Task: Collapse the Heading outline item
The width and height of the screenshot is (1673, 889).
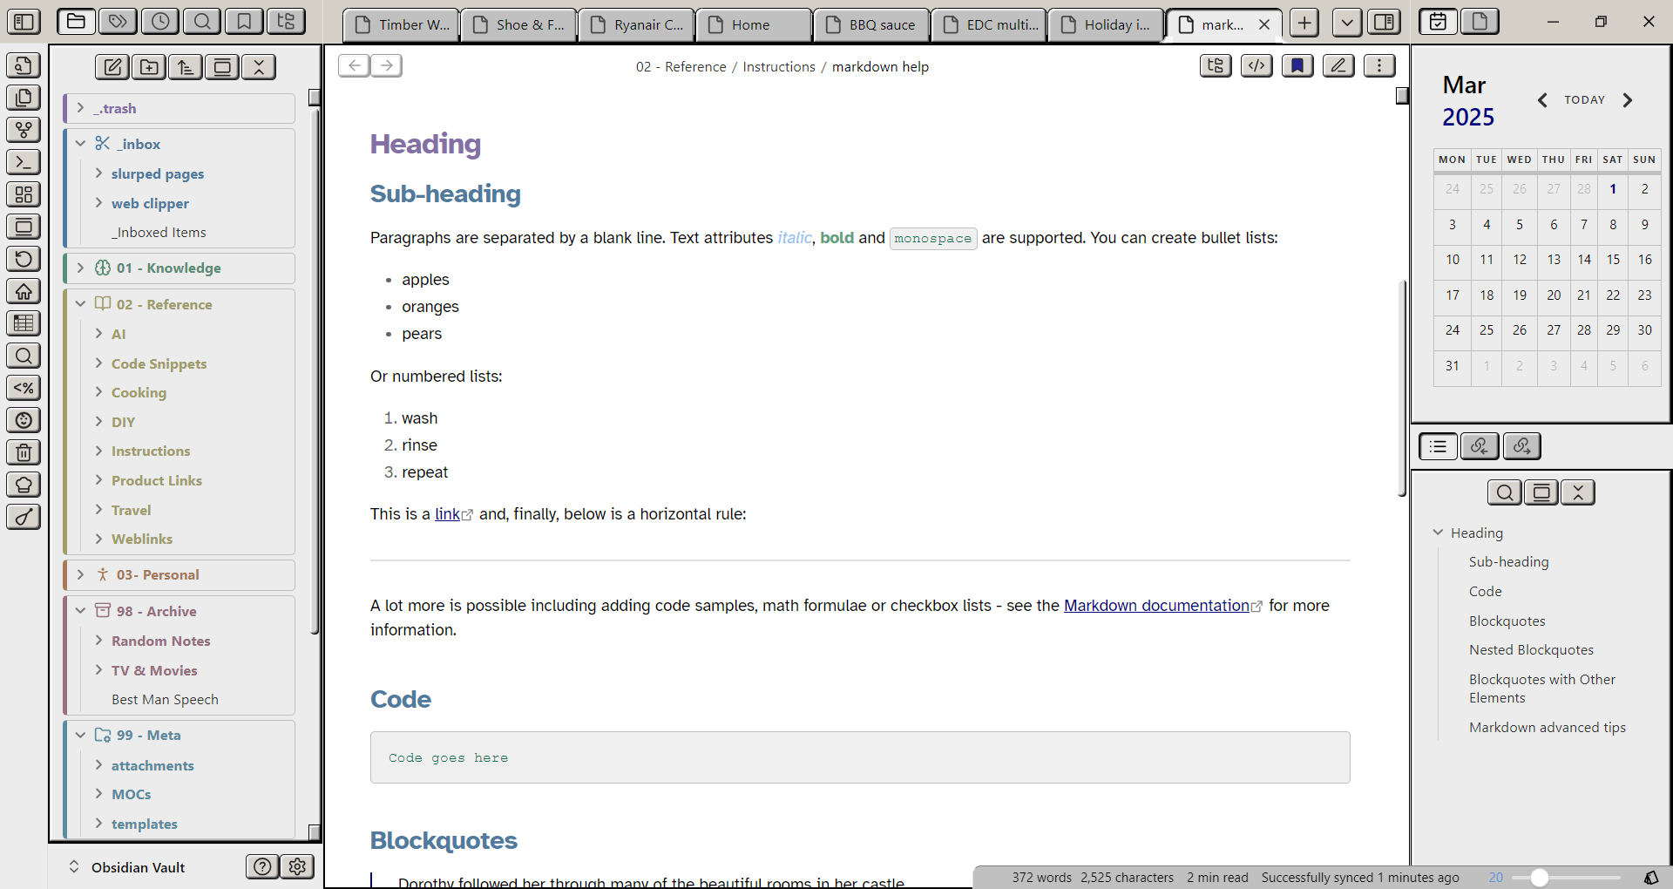Action: click(x=1438, y=533)
